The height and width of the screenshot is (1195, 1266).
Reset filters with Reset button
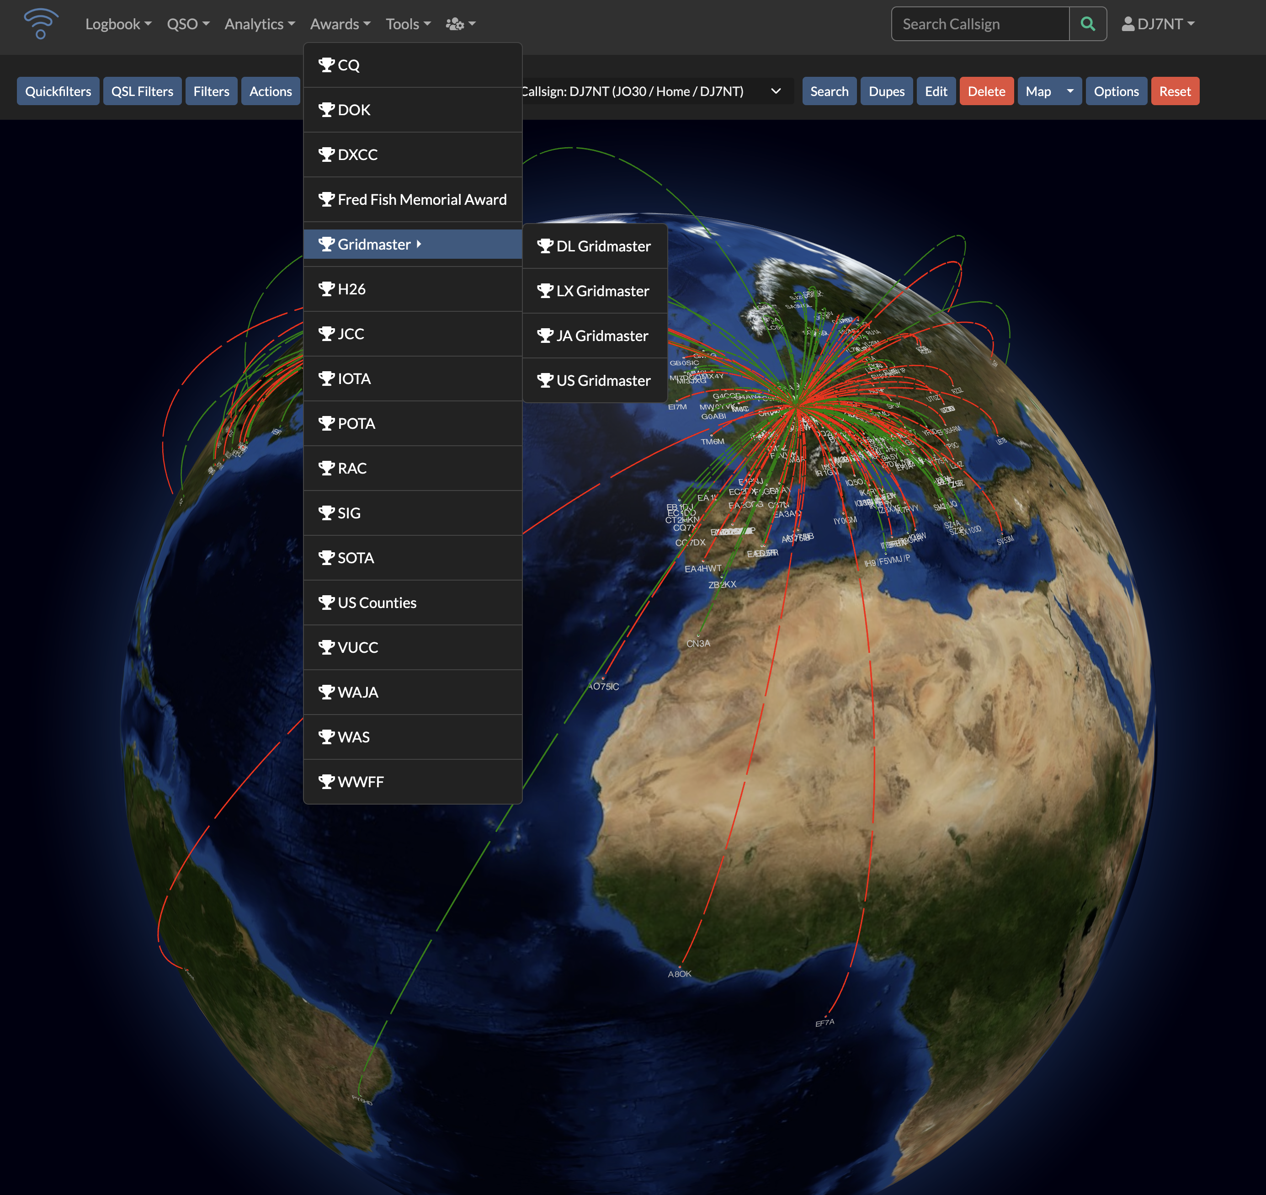tap(1175, 91)
